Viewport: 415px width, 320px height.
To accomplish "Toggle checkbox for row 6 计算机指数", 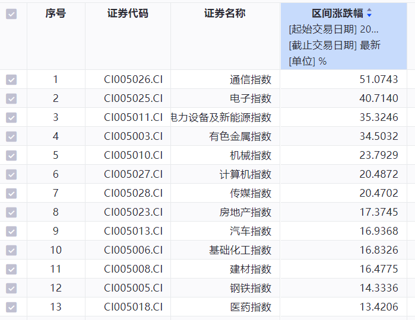I will pyautogui.click(x=11, y=174).
